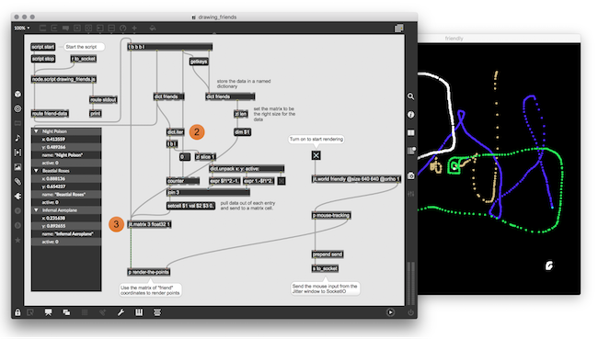Toggle the audio power button
Viewport: 598px width, 339px height.
(410, 312)
